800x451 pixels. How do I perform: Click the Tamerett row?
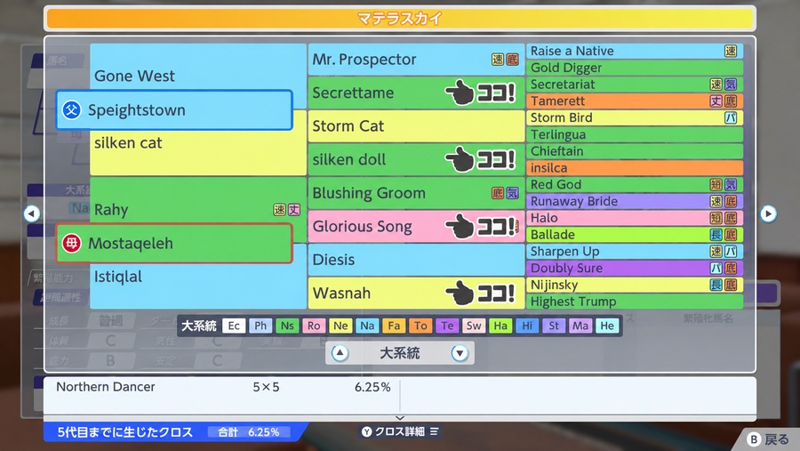[x=634, y=101]
